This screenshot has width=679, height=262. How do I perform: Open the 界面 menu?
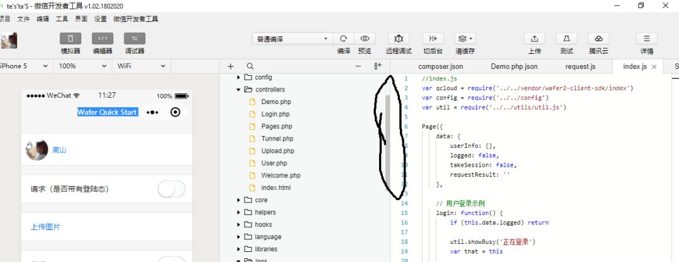(x=81, y=19)
